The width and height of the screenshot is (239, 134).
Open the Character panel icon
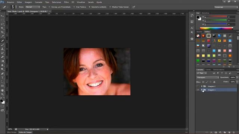coord(192,28)
